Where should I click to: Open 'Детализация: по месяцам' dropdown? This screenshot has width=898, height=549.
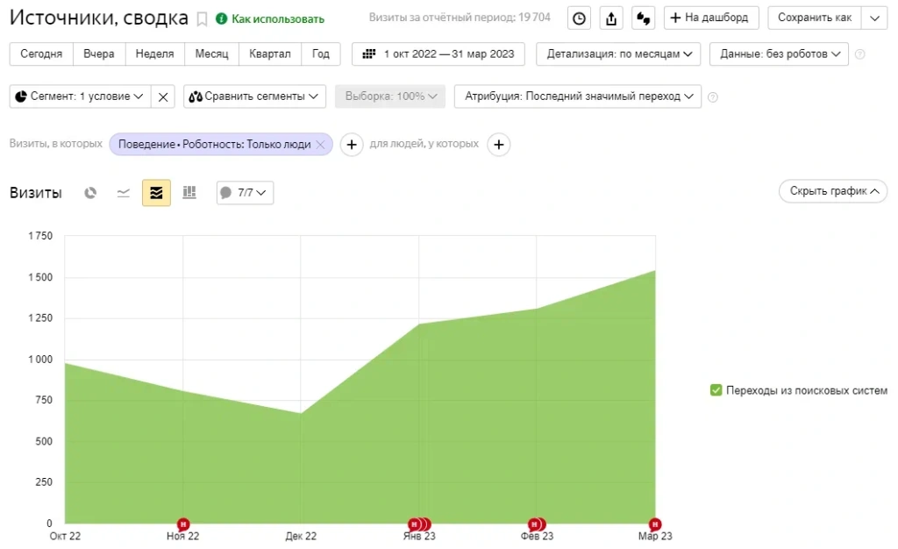coord(618,54)
